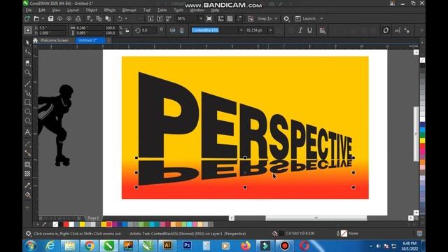
Task: Click the Launch button
Action: [306, 19]
